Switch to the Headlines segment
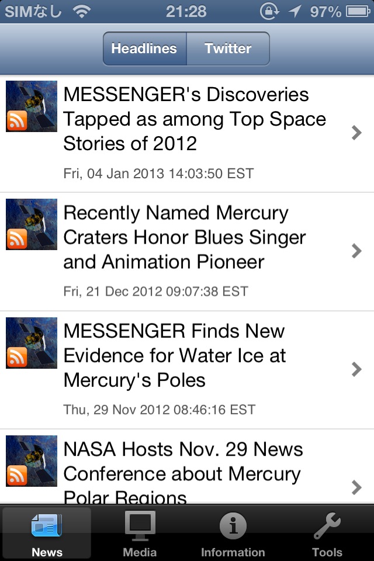 [x=144, y=49]
